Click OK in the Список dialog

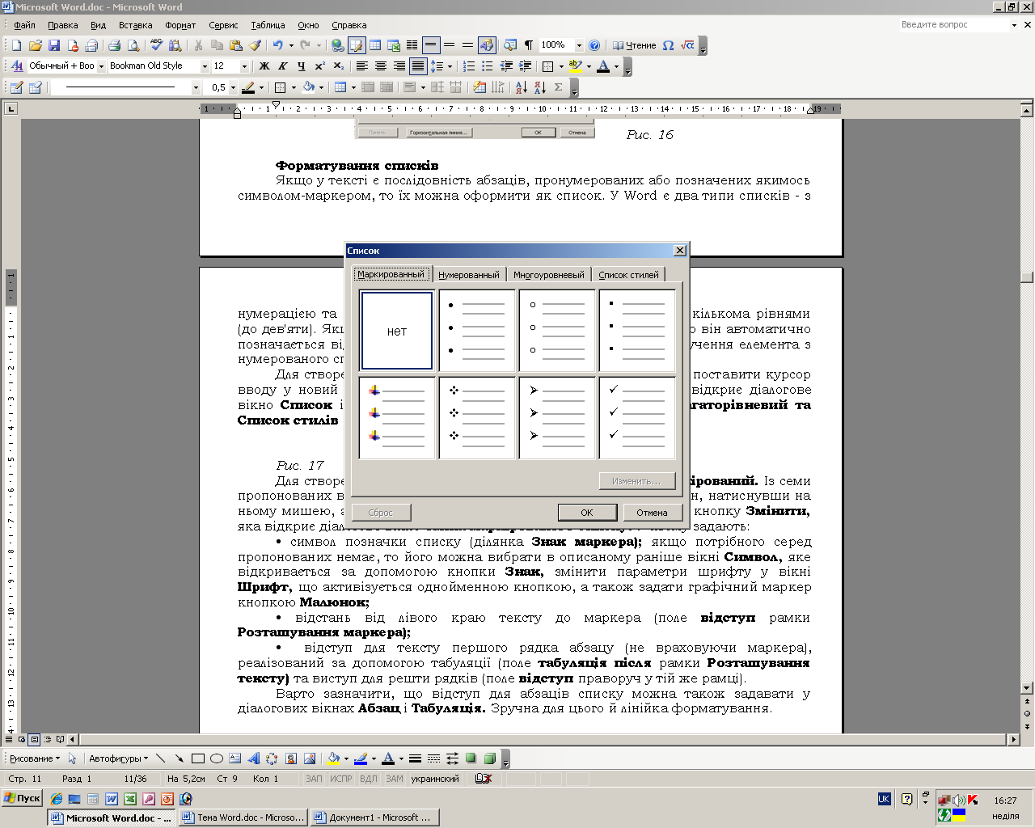(587, 513)
